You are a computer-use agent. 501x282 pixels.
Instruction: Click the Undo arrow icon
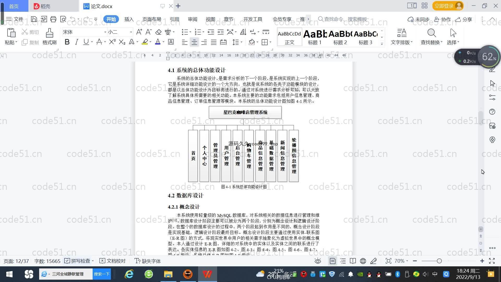(x=73, y=19)
